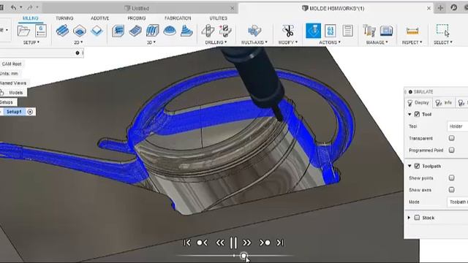This screenshot has height=263, width=468.
Task: Select the 2D Adaptive Clearing tool
Action: [x=62, y=31]
